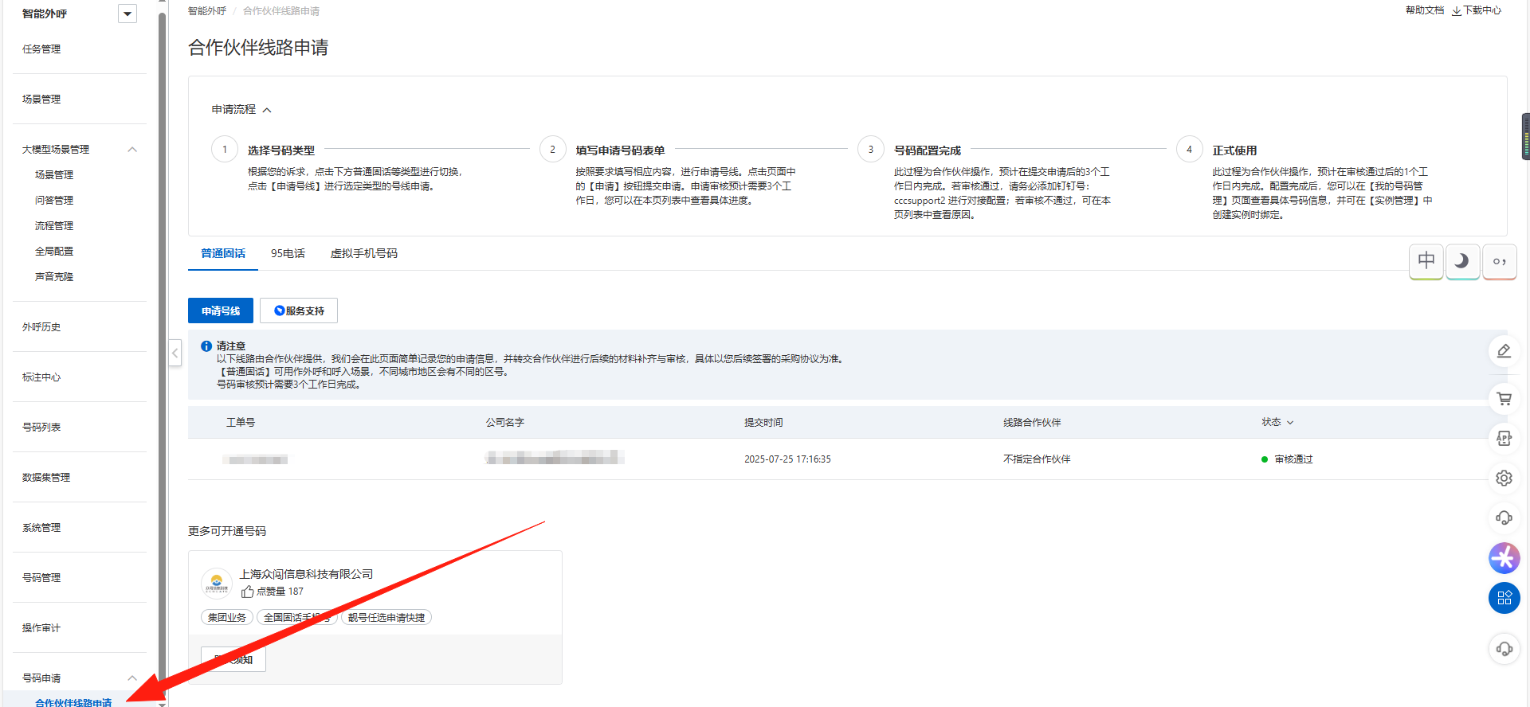Collapse the 申请流程 section
This screenshot has height=707, width=1530.
pyautogui.click(x=267, y=110)
